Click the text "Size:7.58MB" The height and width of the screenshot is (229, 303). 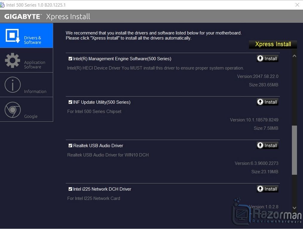(266, 128)
